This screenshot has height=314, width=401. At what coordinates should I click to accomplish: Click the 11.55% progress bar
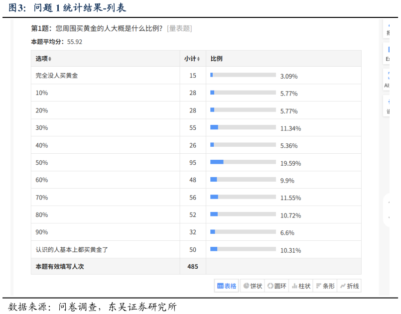(243, 197)
